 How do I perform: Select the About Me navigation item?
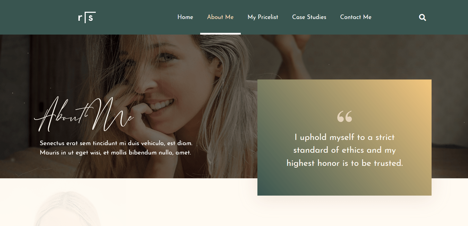pyautogui.click(x=220, y=17)
